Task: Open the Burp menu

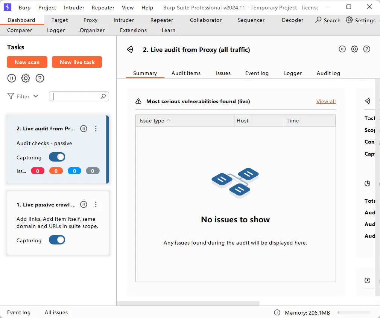Action: pos(24,8)
